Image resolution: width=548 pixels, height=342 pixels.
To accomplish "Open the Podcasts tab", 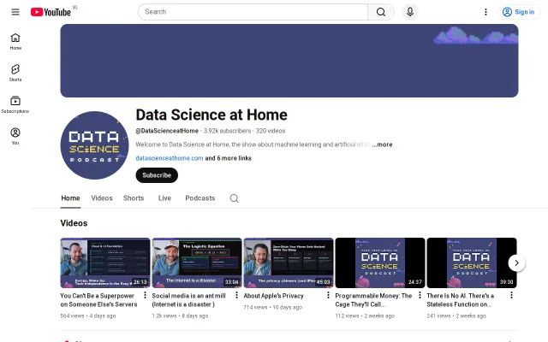I will click(x=200, y=198).
